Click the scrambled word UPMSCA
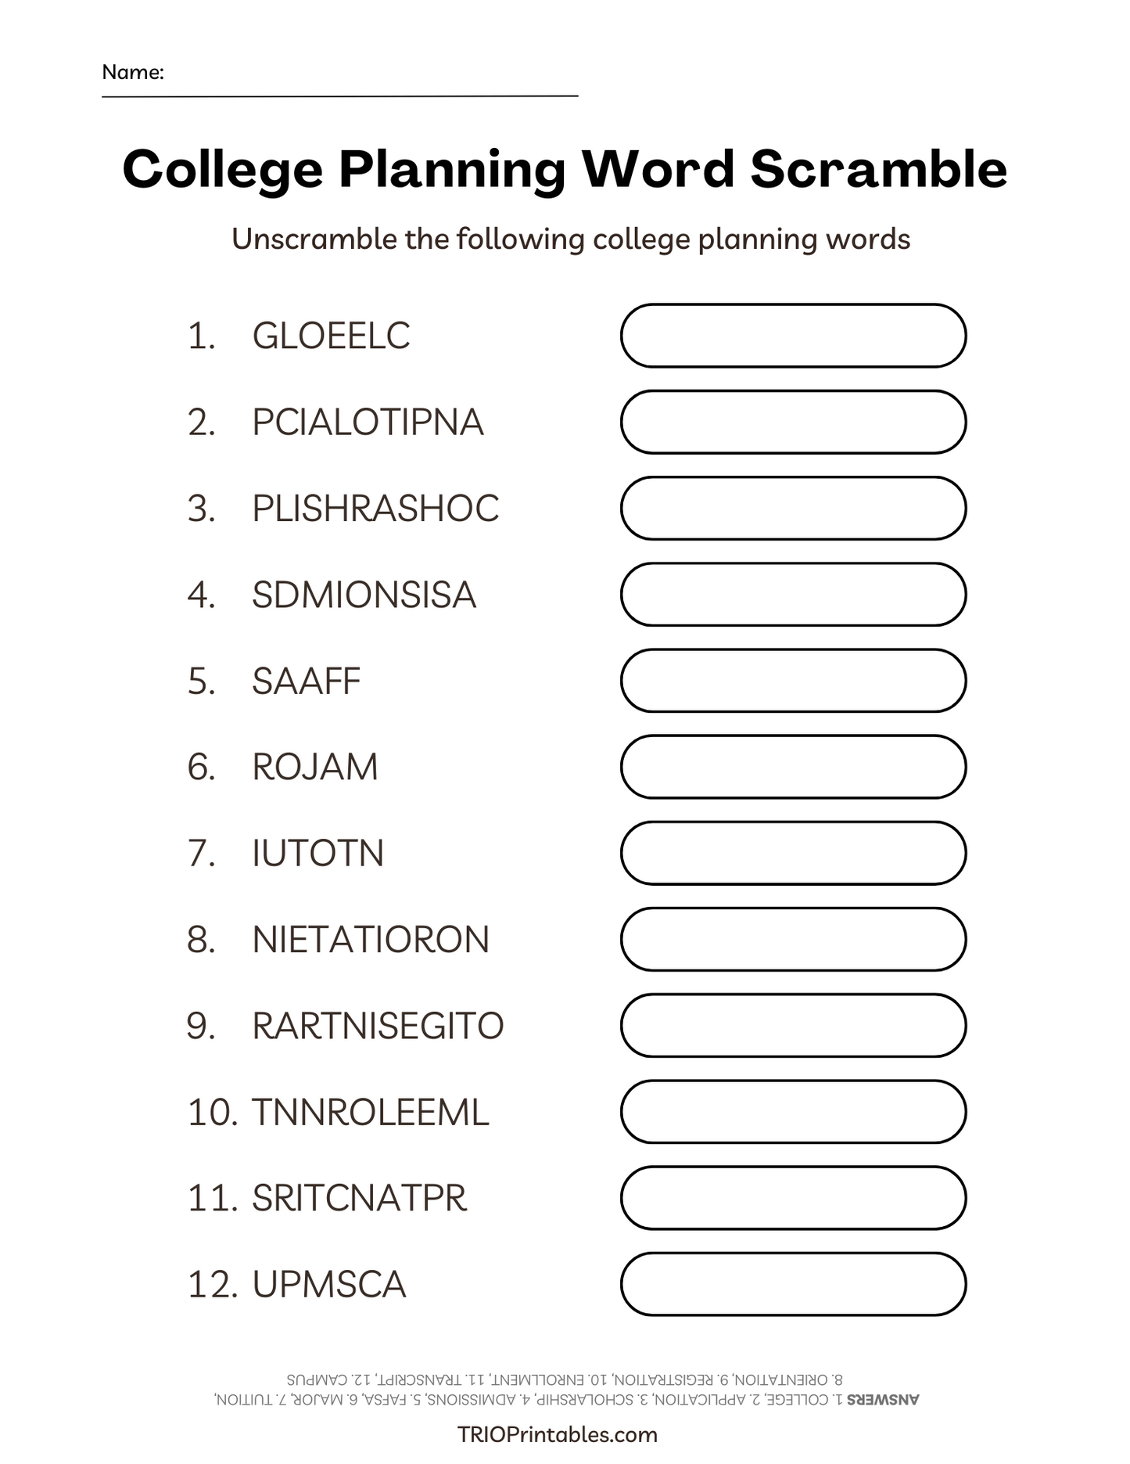1130x1464 pixels. point(328,1285)
